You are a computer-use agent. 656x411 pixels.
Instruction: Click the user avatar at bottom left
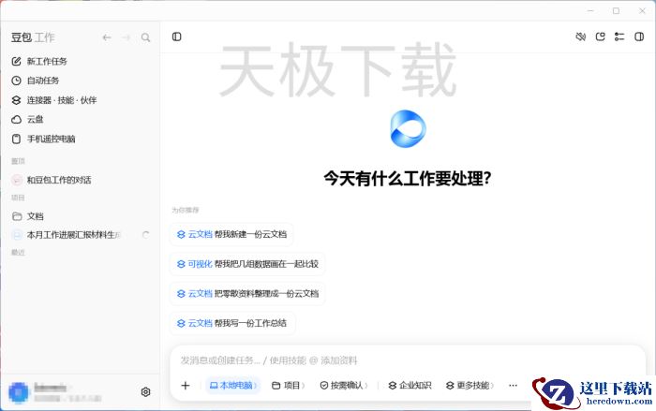tap(19, 392)
